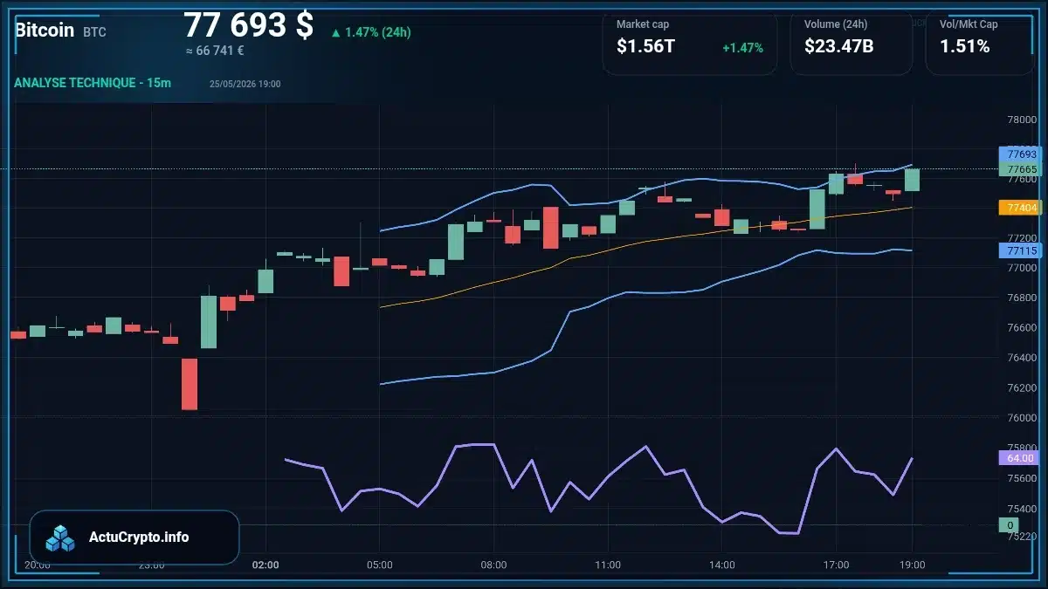
Task: Click the 75600 price axis label
Action: click(1021, 478)
